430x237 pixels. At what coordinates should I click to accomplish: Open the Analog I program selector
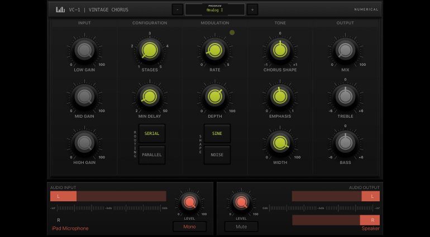pos(214,9)
